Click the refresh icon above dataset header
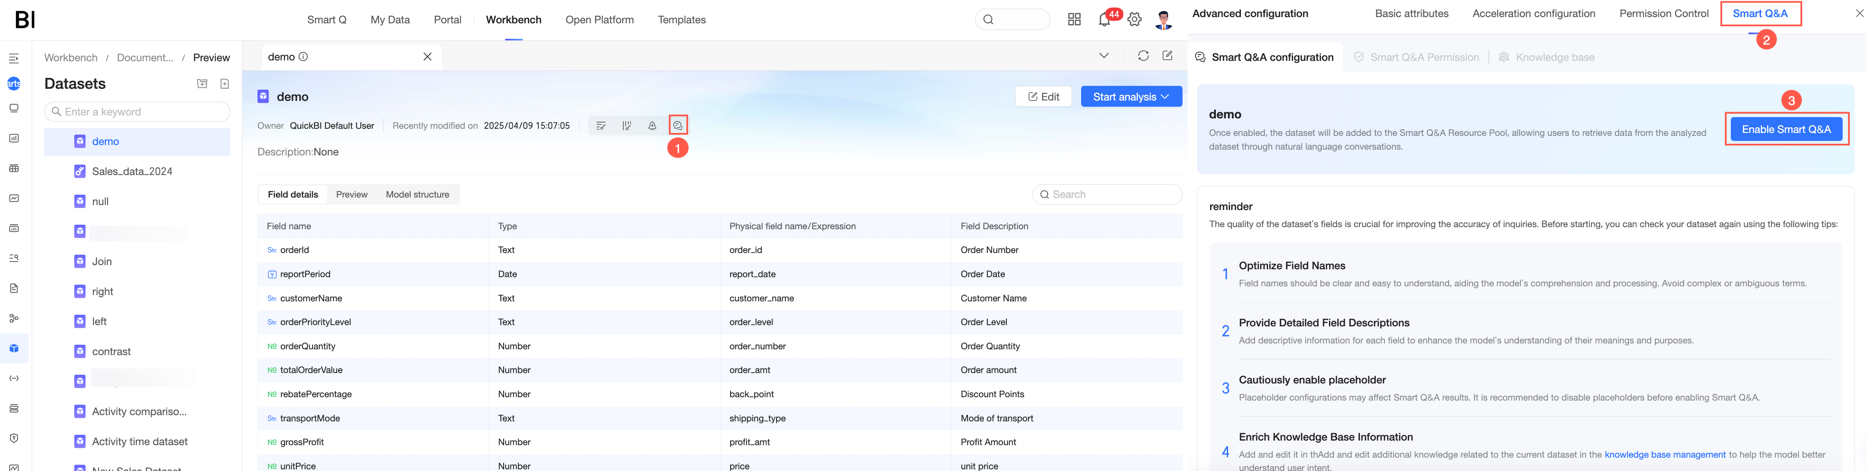Image resolution: width=1866 pixels, height=471 pixels. (1143, 56)
